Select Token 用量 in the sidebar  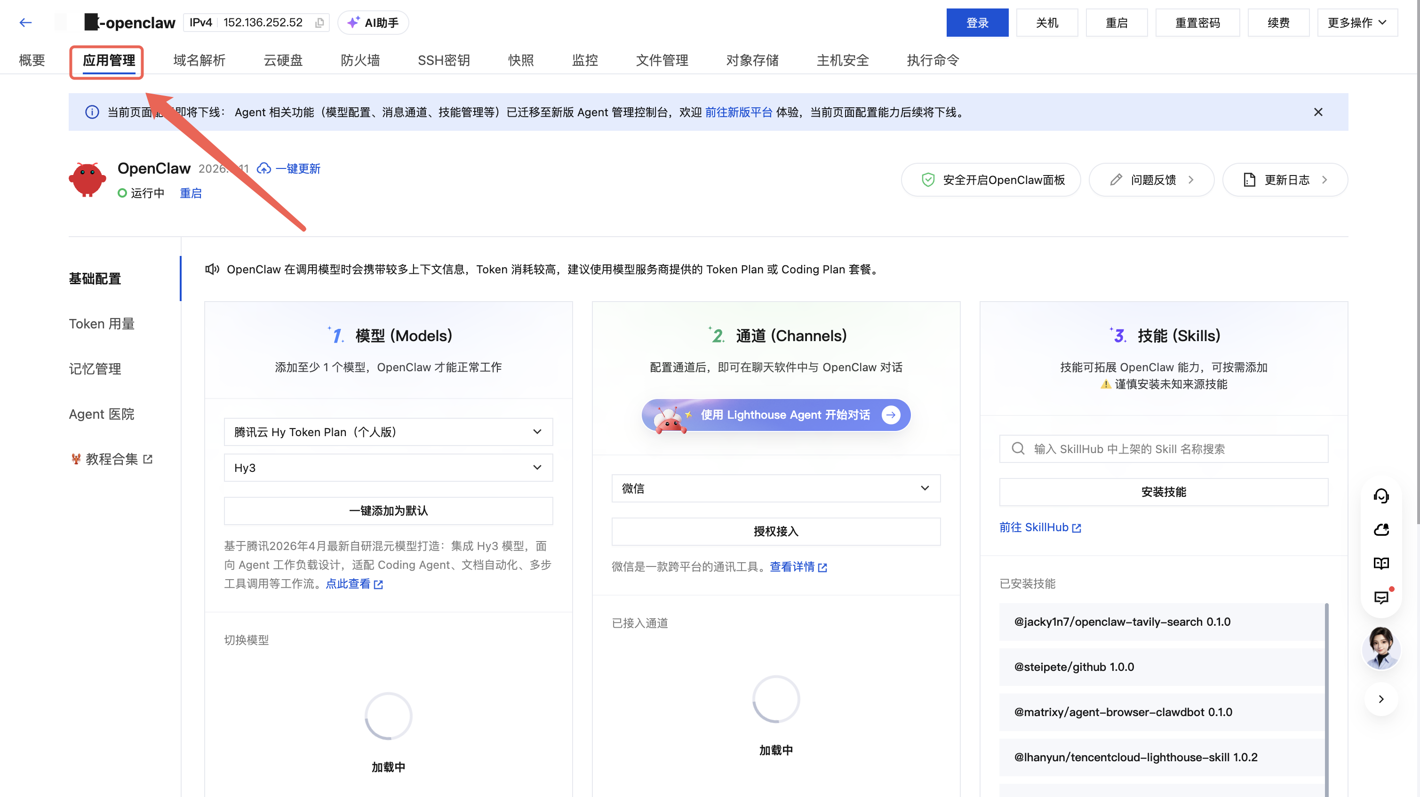coord(102,324)
